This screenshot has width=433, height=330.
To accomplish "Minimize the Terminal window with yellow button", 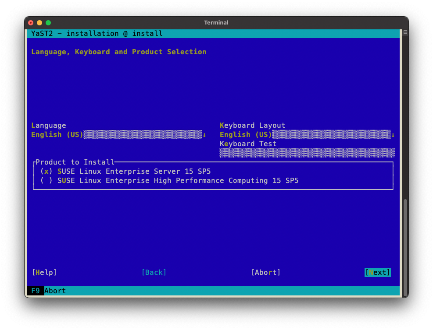I will (39, 23).
